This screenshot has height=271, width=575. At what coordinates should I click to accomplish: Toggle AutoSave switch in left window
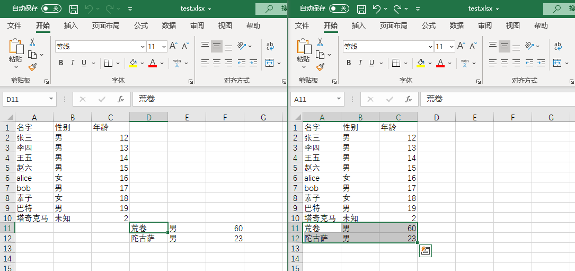coord(51,9)
